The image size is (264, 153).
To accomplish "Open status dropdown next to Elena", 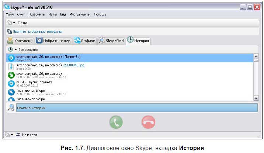I will point(11,23).
